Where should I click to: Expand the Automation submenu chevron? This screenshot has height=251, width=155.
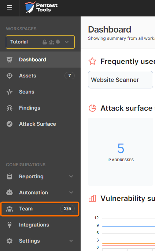pyautogui.click(x=71, y=193)
